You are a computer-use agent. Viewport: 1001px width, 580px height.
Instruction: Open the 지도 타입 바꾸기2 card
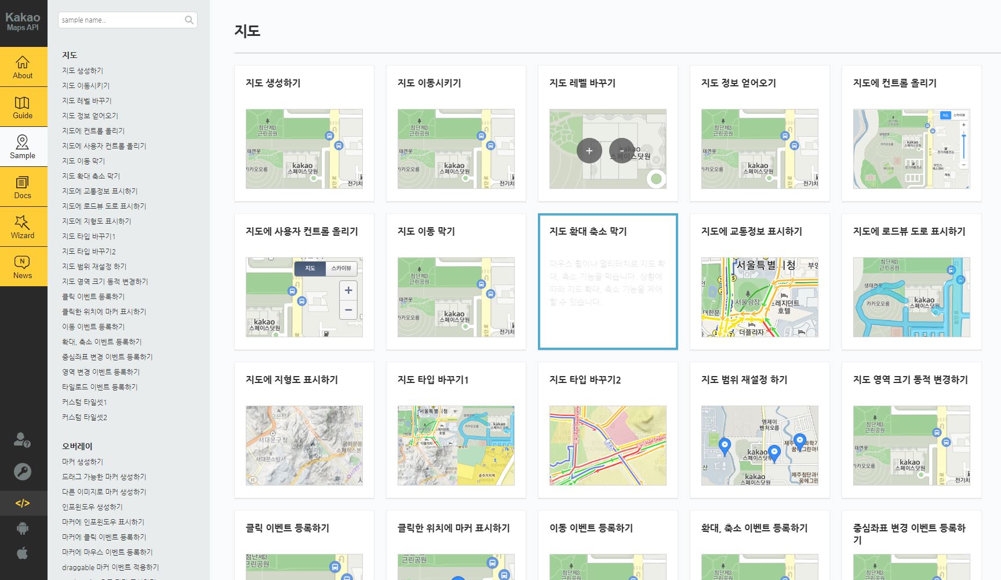tap(608, 430)
